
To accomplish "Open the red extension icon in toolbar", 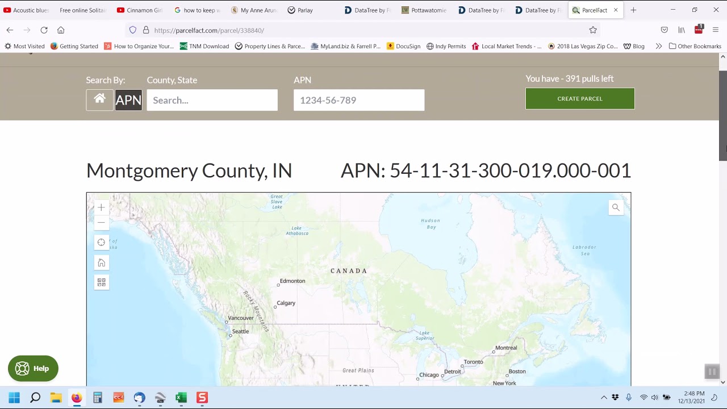I will point(699,30).
